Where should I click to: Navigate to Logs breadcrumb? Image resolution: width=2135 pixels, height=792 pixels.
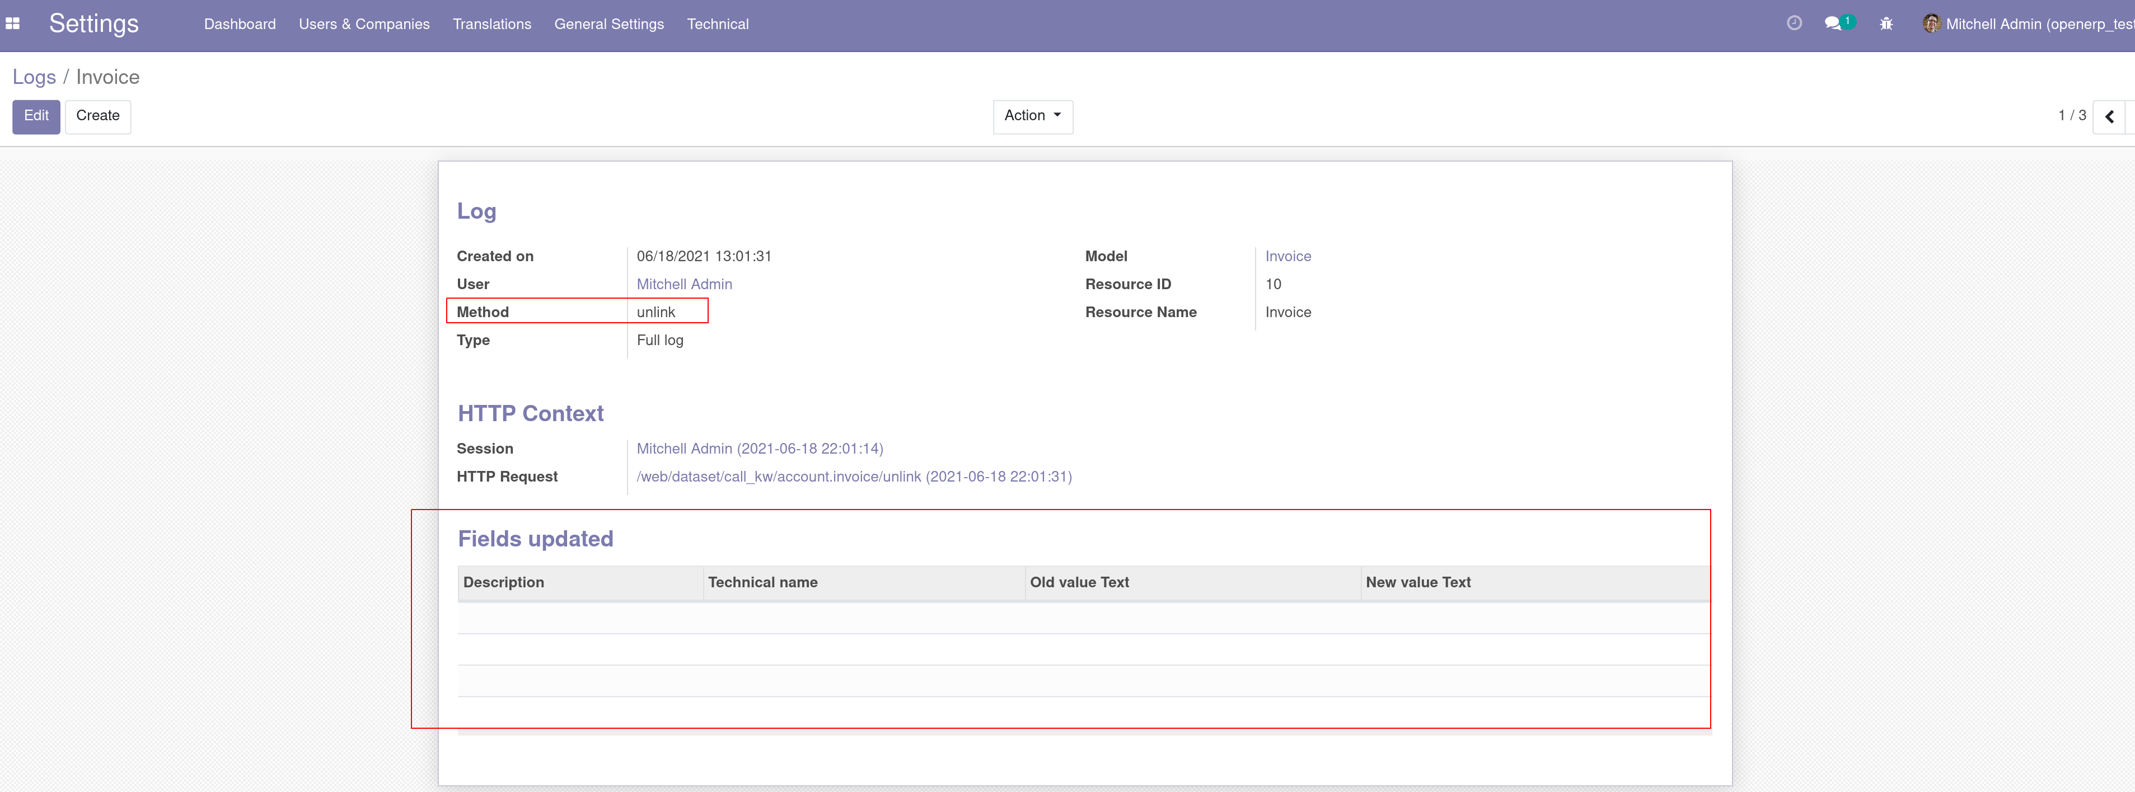pos(34,76)
